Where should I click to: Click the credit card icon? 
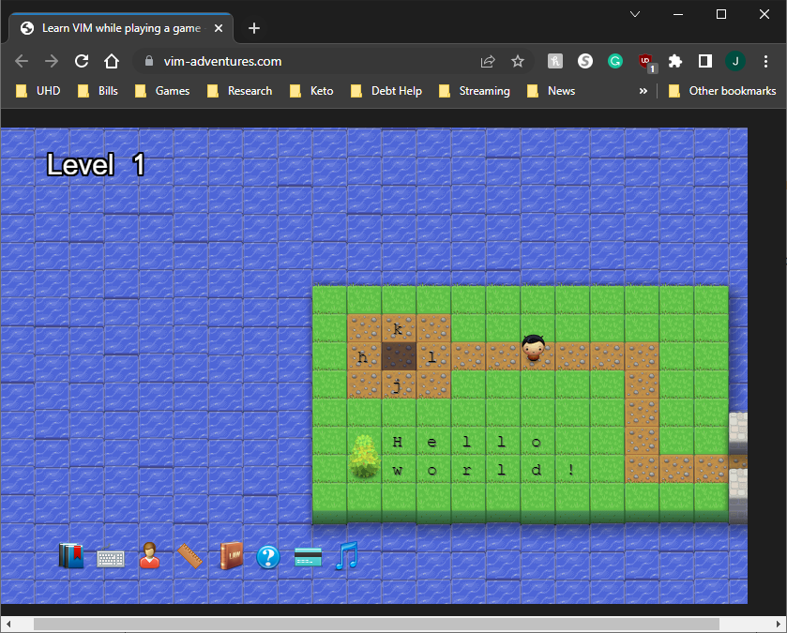click(309, 557)
